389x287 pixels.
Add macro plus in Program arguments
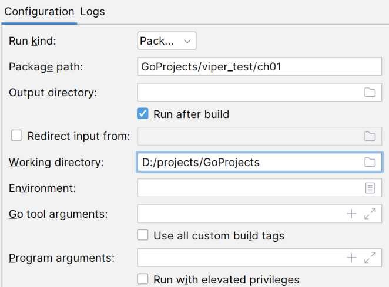click(x=351, y=258)
